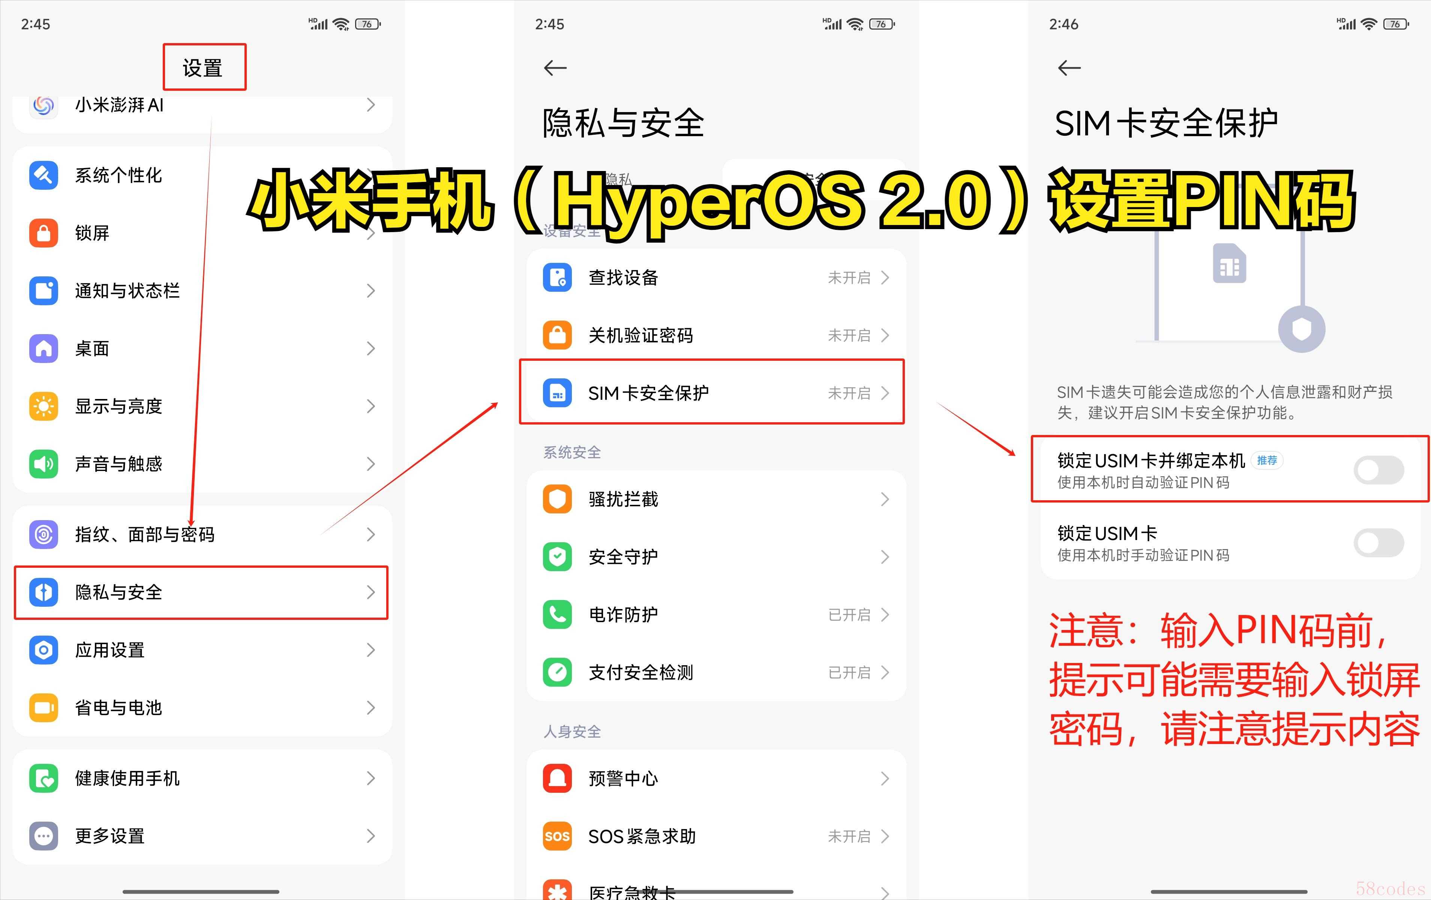Tap the 设置 page title

pyautogui.click(x=202, y=68)
